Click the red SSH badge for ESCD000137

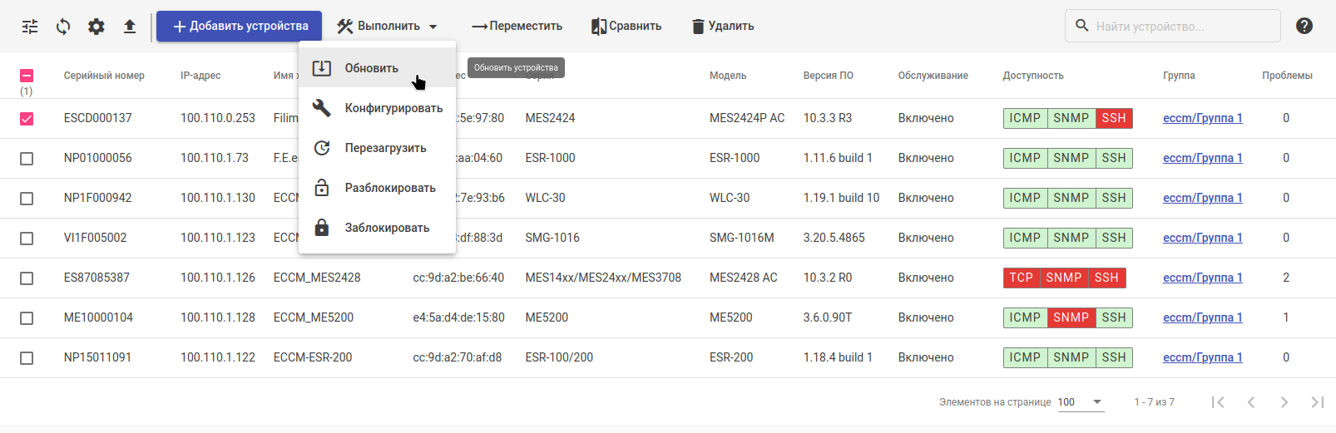[1113, 118]
